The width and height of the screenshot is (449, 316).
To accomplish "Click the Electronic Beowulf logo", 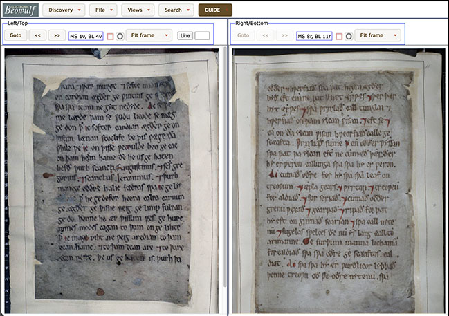I will pyautogui.click(x=21, y=10).
